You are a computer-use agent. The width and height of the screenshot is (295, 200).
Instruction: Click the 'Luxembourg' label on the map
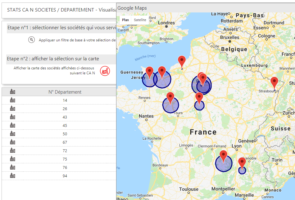254,65
